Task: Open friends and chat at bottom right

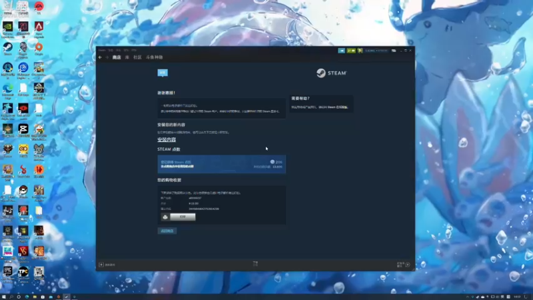Action: click(x=404, y=265)
